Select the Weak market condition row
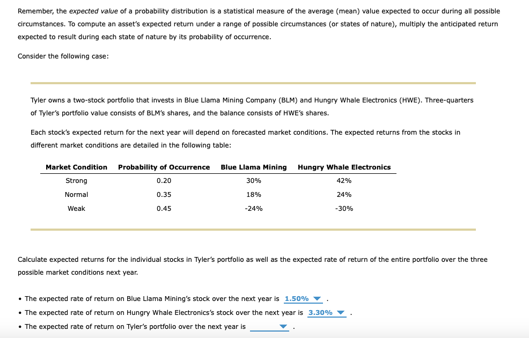 click(76, 209)
